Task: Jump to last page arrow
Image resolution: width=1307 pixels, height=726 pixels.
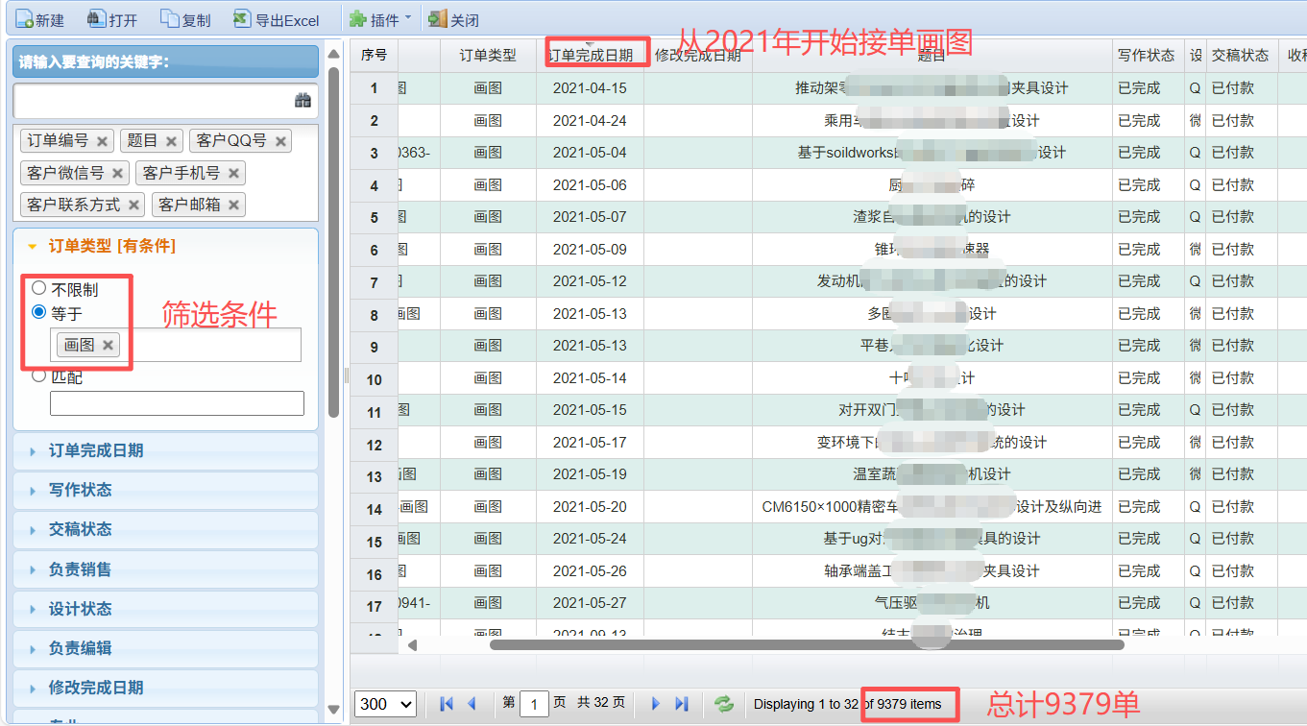Action: tap(682, 704)
